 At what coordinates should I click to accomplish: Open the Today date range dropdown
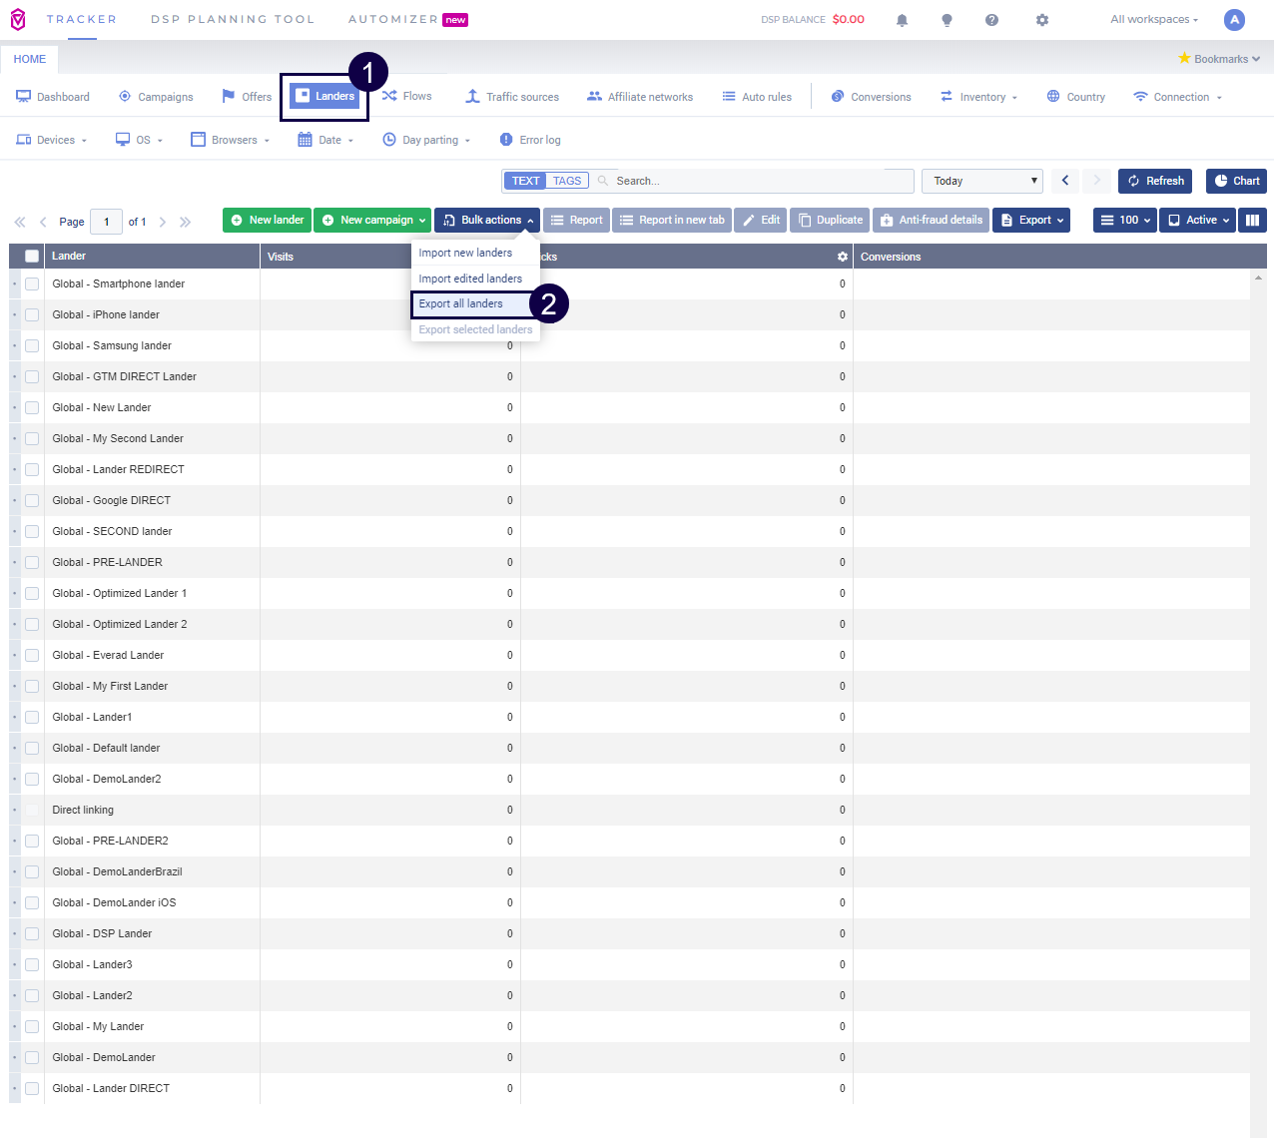(x=981, y=181)
